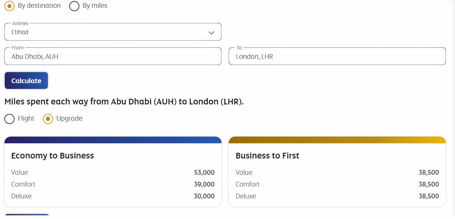Select the Upgrade radio button
Image resolution: width=455 pixels, height=219 pixels.
(x=48, y=119)
